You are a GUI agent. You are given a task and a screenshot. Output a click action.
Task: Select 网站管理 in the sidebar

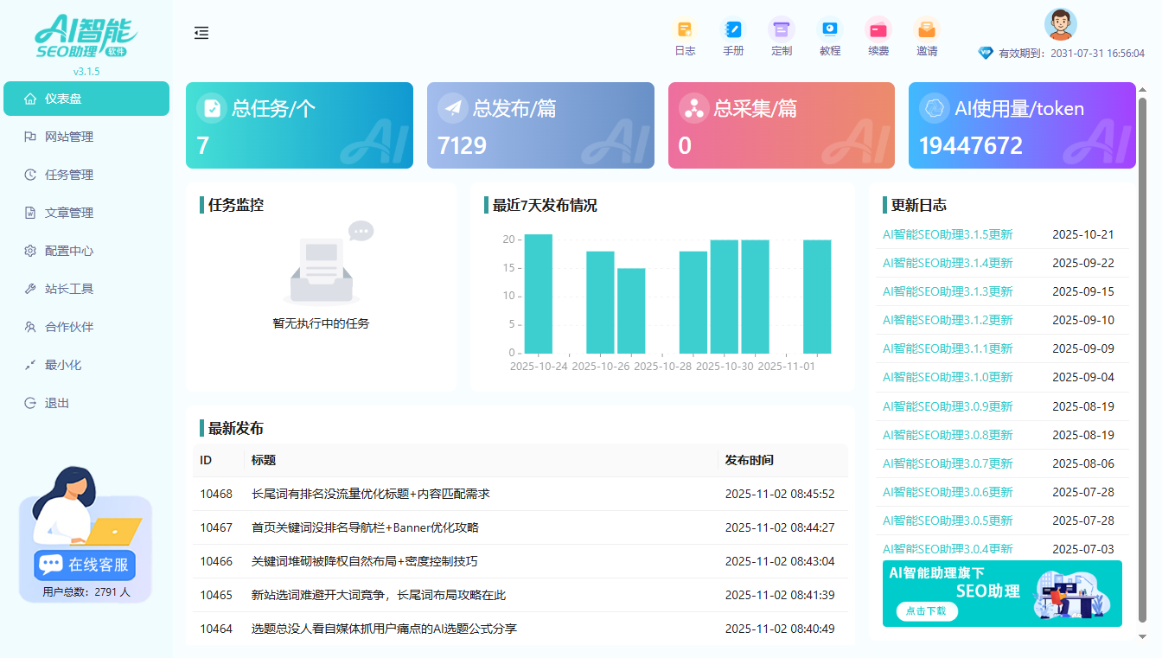coord(69,137)
